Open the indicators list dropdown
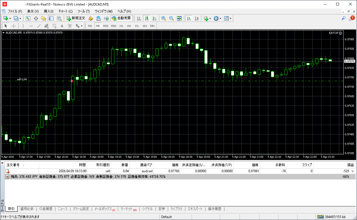Viewport: 357px width, 220px height. coord(210,18)
